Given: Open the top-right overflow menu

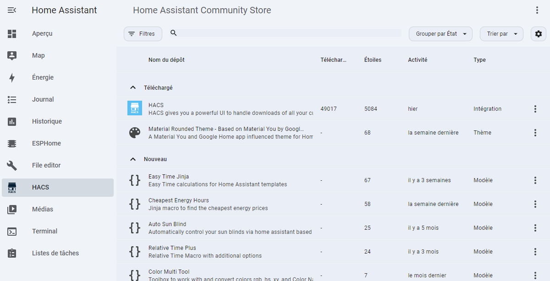Looking at the screenshot, I should [x=537, y=10].
